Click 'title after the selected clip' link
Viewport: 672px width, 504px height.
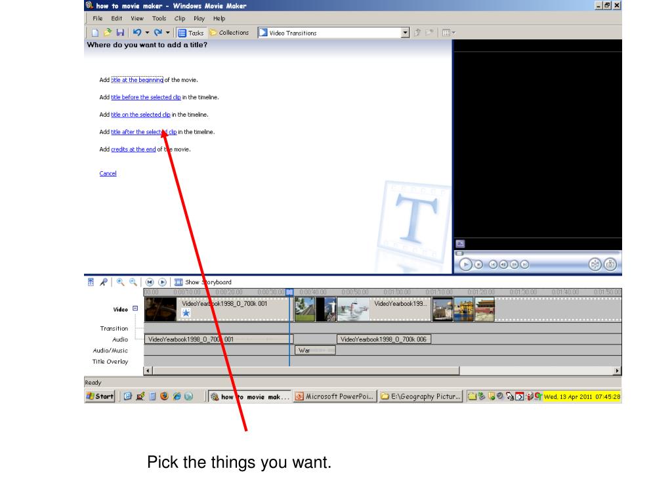pyautogui.click(x=144, y=132)
